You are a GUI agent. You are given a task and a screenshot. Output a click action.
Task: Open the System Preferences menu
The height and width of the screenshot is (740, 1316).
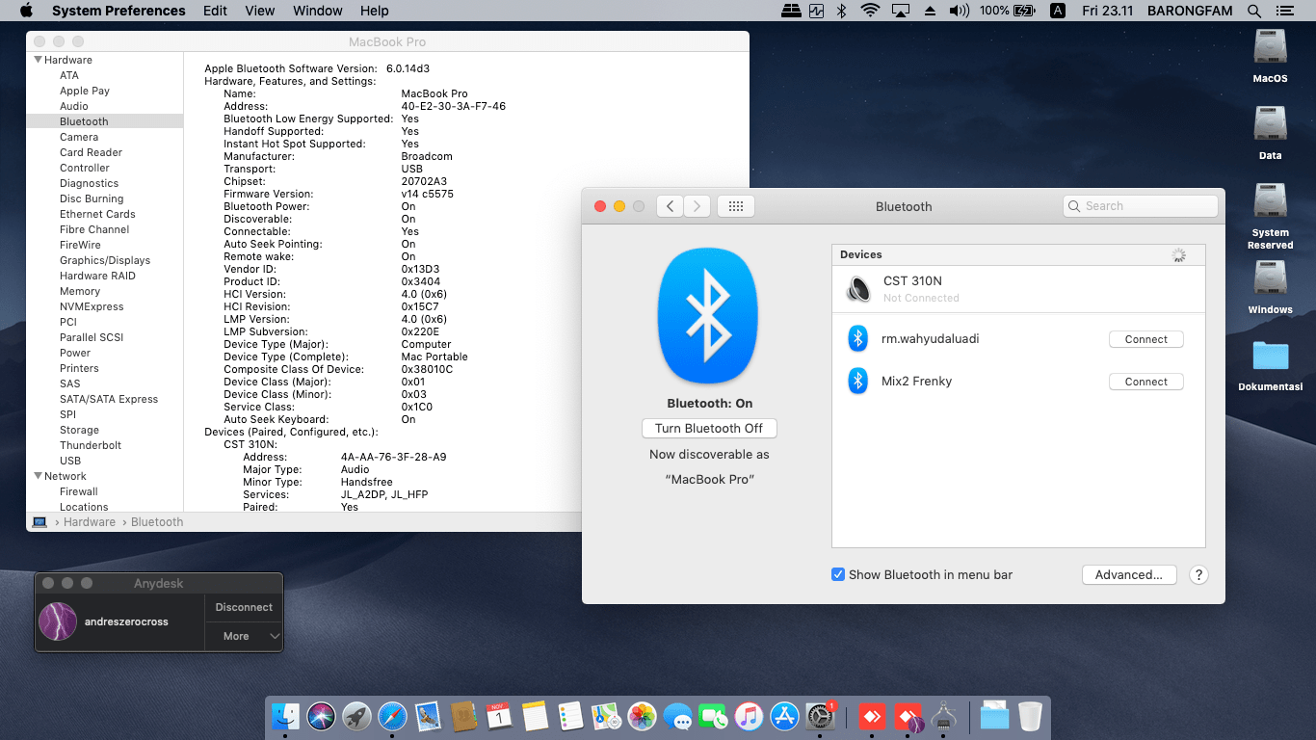tap(118, 11)
